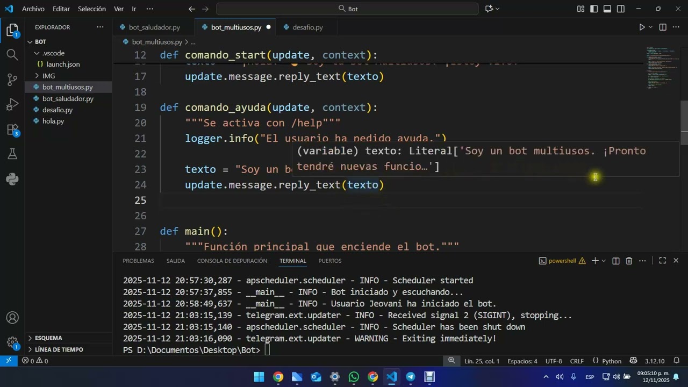Switch to the PROBLEMAS panel tab
The image size is (688, 387).
pos(138,261)
